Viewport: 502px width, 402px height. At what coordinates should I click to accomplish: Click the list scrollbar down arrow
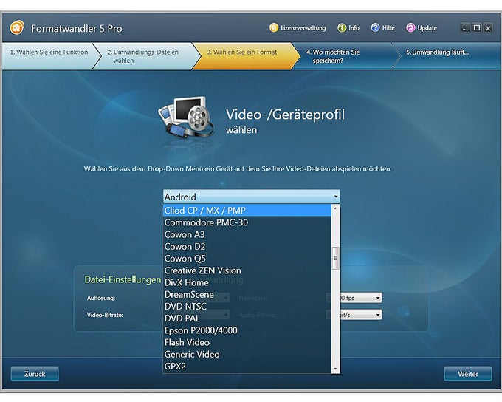tap(335, 369)
